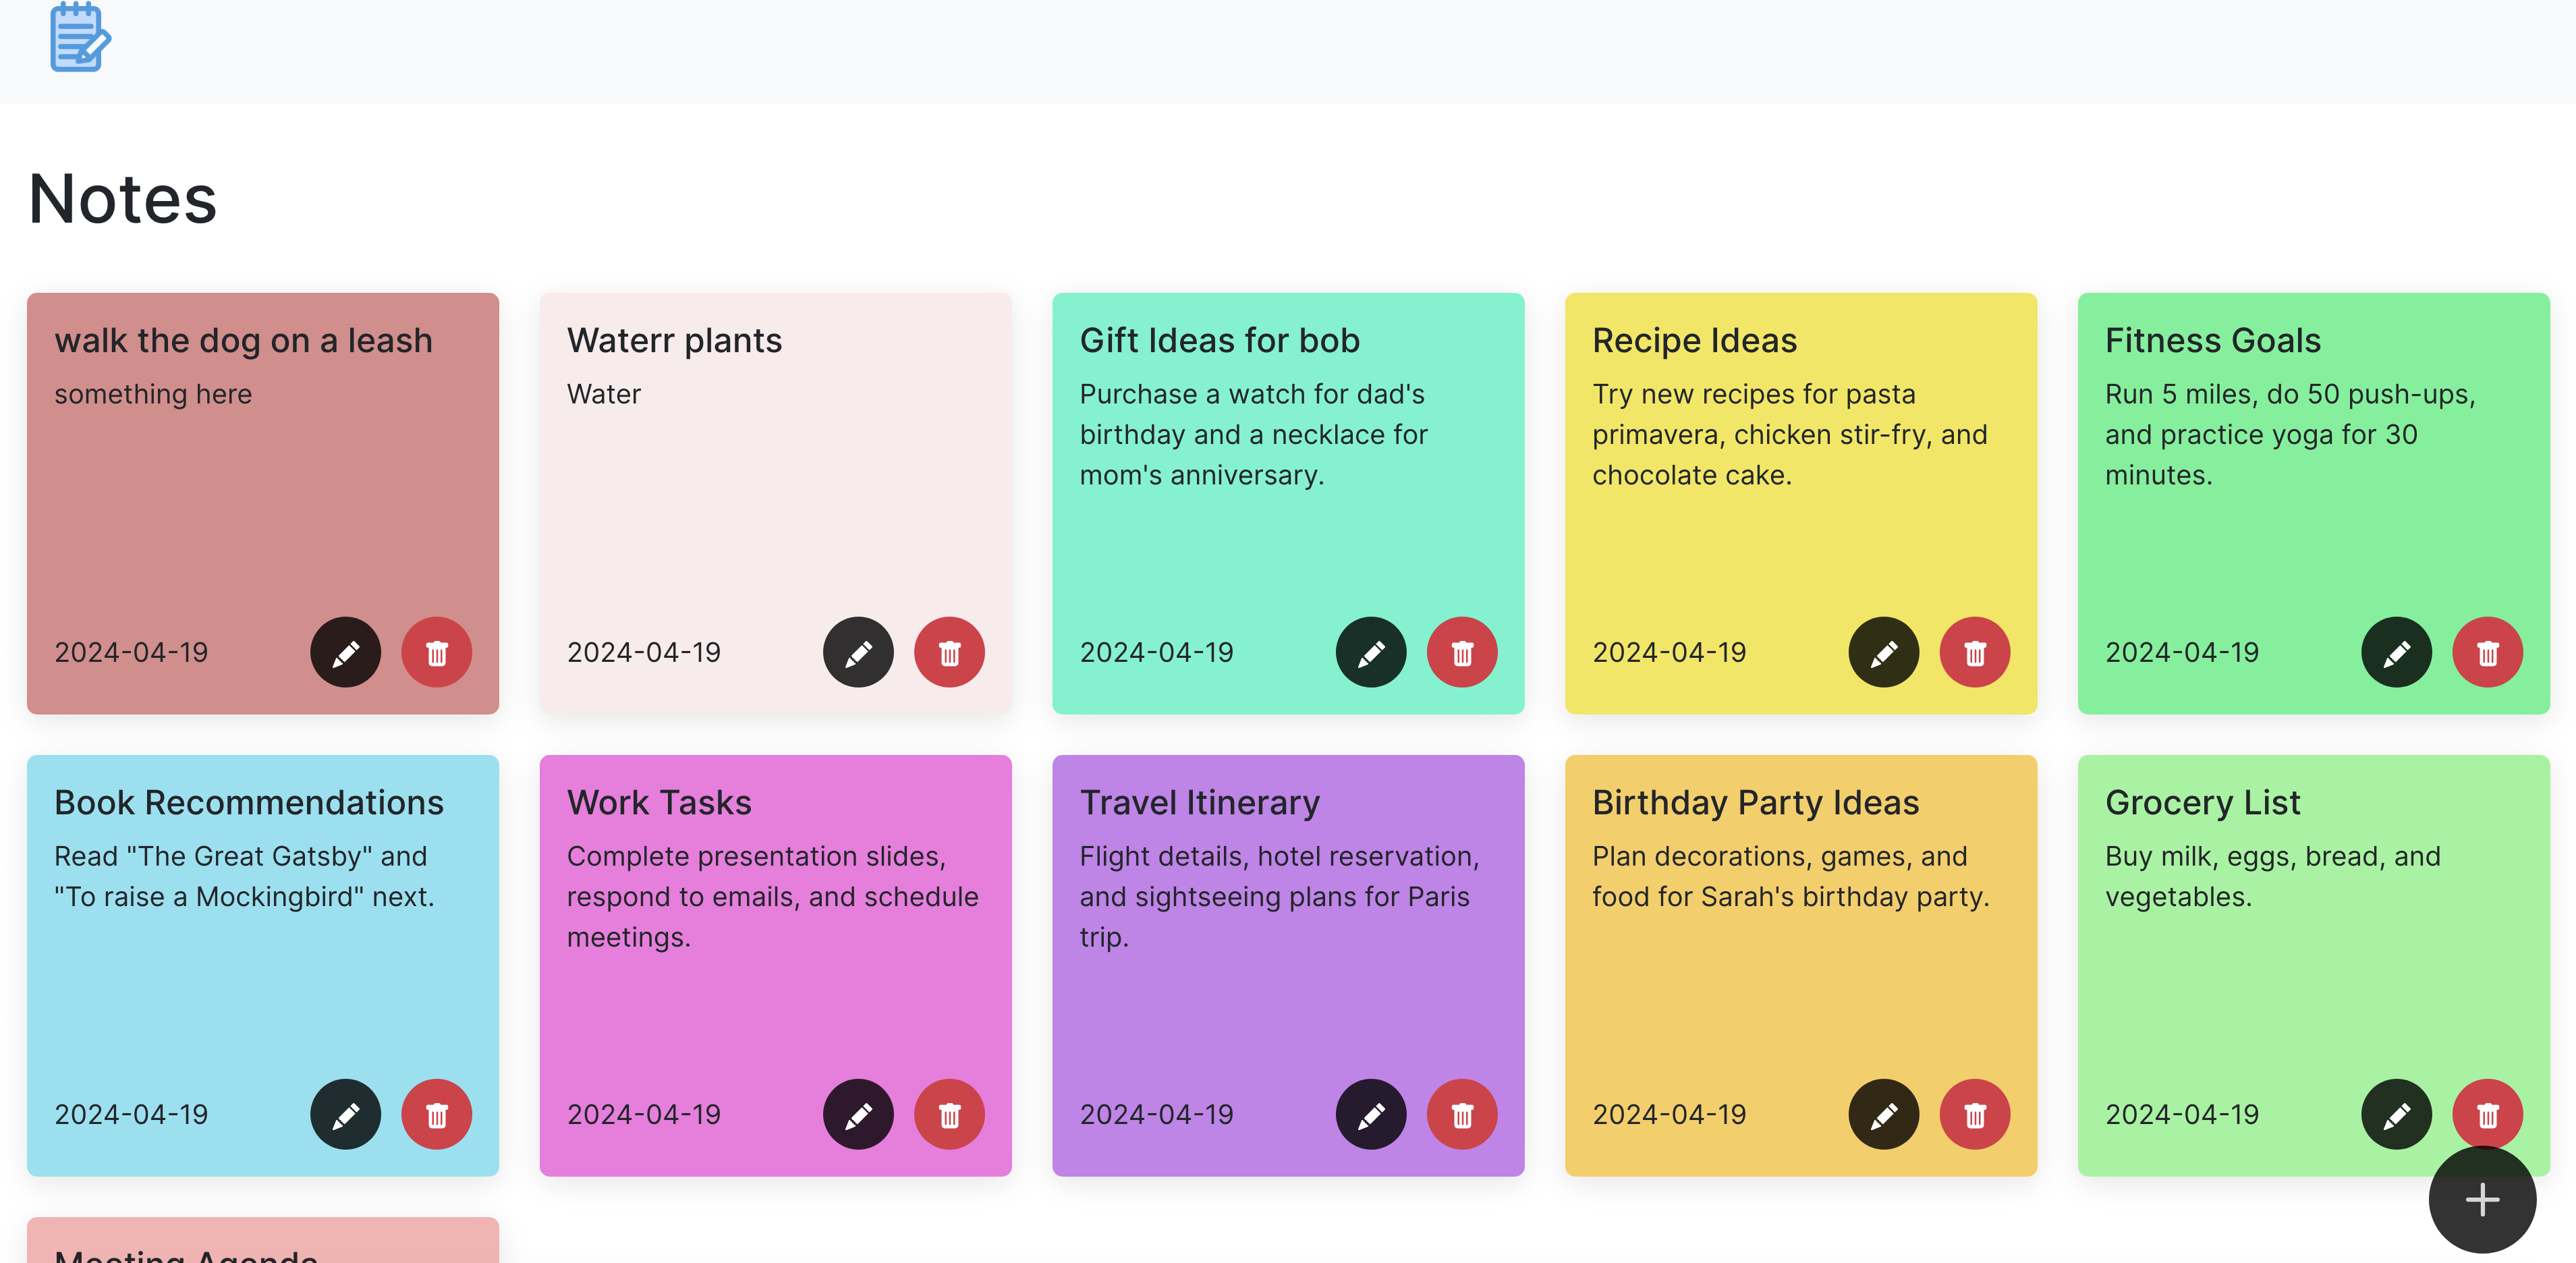
Task: Edit the 'Book Recommendations' note
Action: (345, 1114)
